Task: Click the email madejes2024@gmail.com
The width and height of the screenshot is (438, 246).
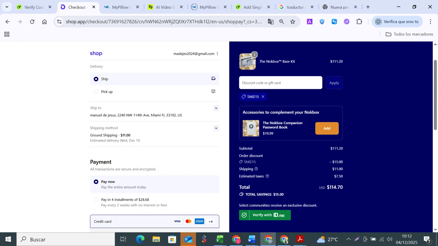Action: [194, 54]
